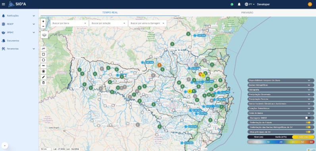316x151 pixels.
Task: Enable the Barragens SNISB toggle
Action: (308, 118)
